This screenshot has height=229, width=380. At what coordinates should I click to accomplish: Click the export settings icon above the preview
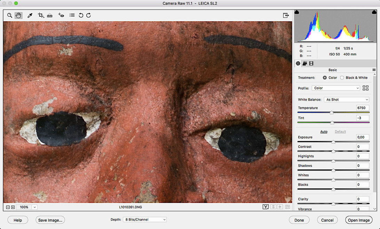pos(286,15)
